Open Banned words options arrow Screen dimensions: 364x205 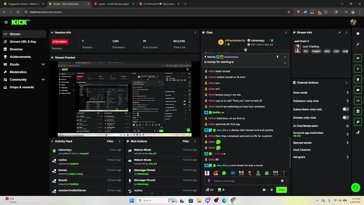(347, 143)
